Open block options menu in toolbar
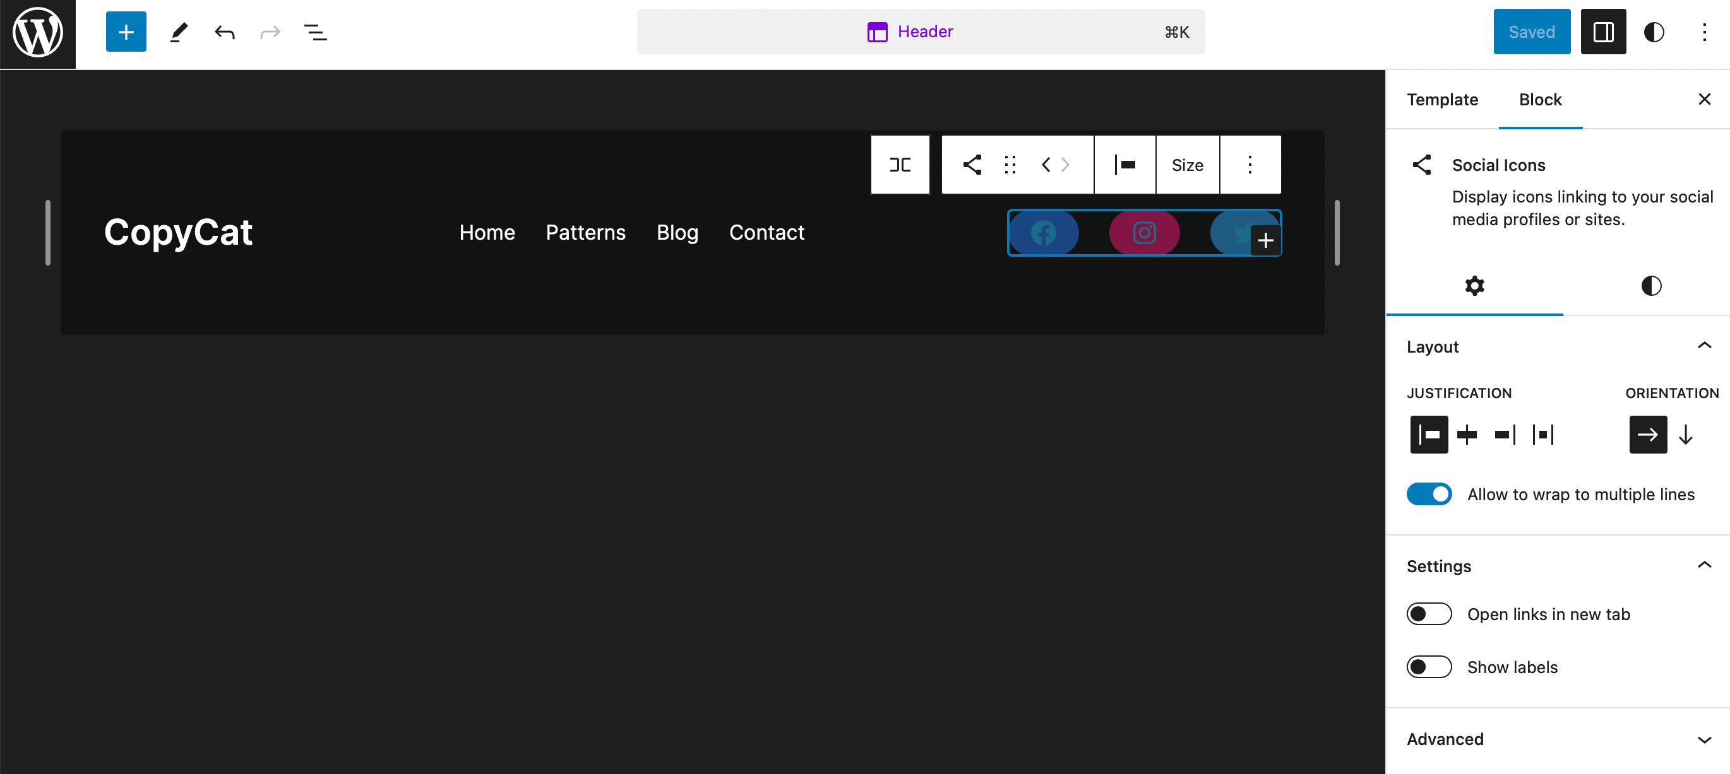Screen dimensions: 1730x774 click(1249, 164)
